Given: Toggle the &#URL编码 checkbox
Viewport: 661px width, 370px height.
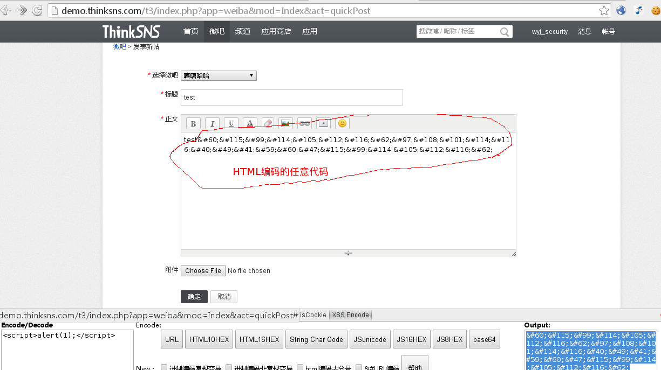Looking at the screenshot, I should coord(358,367).
